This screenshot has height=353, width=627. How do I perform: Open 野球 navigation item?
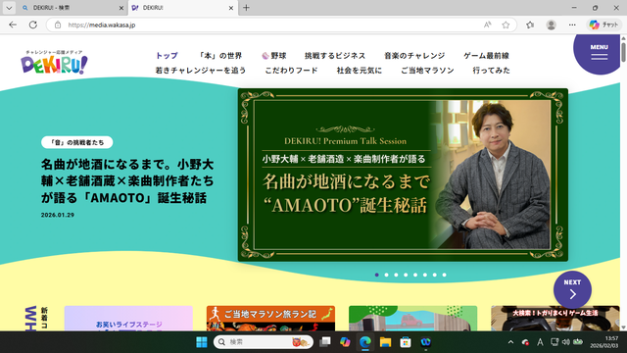pos(274,56)
